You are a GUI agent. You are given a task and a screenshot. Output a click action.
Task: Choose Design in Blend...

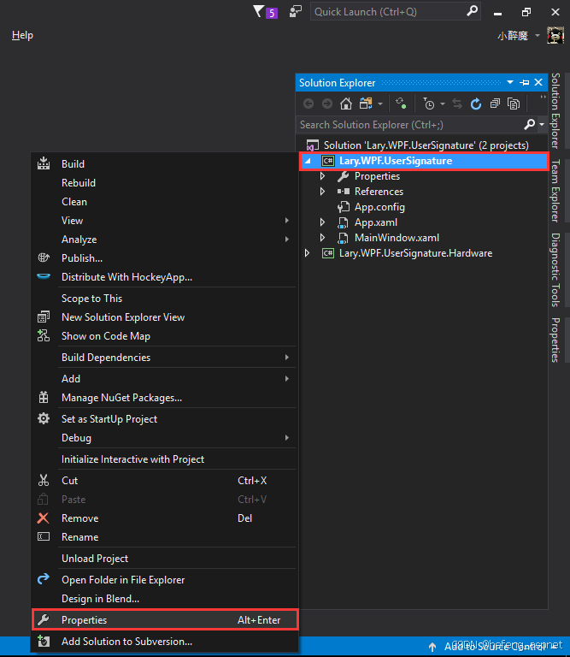pos(164,599)
